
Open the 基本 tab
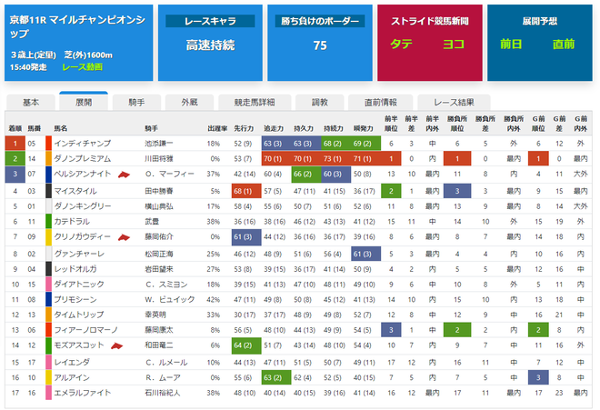click(31, 103)
